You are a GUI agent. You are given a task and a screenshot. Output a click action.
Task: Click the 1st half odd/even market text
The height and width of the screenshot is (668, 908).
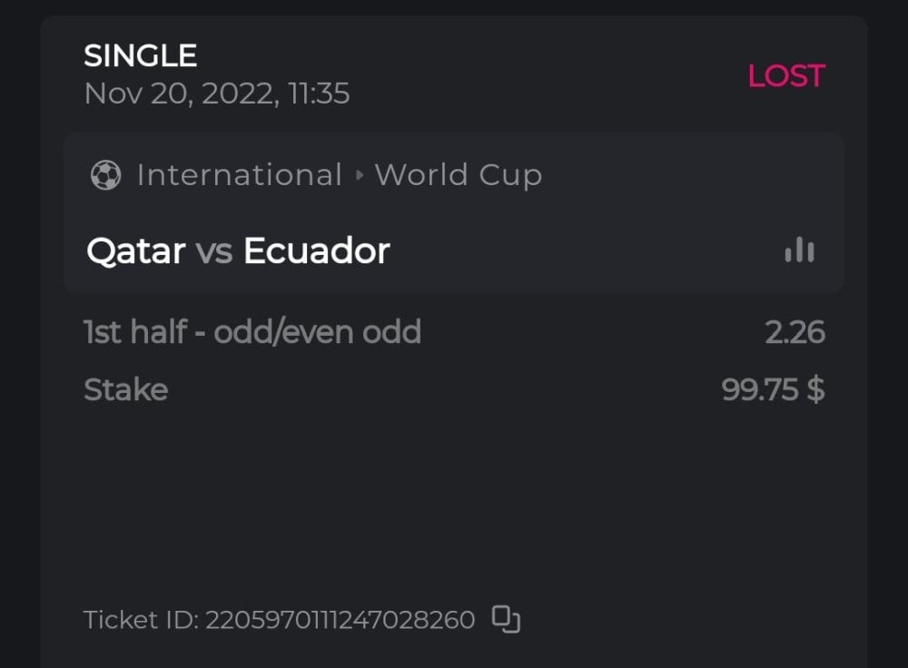[219, 333]
